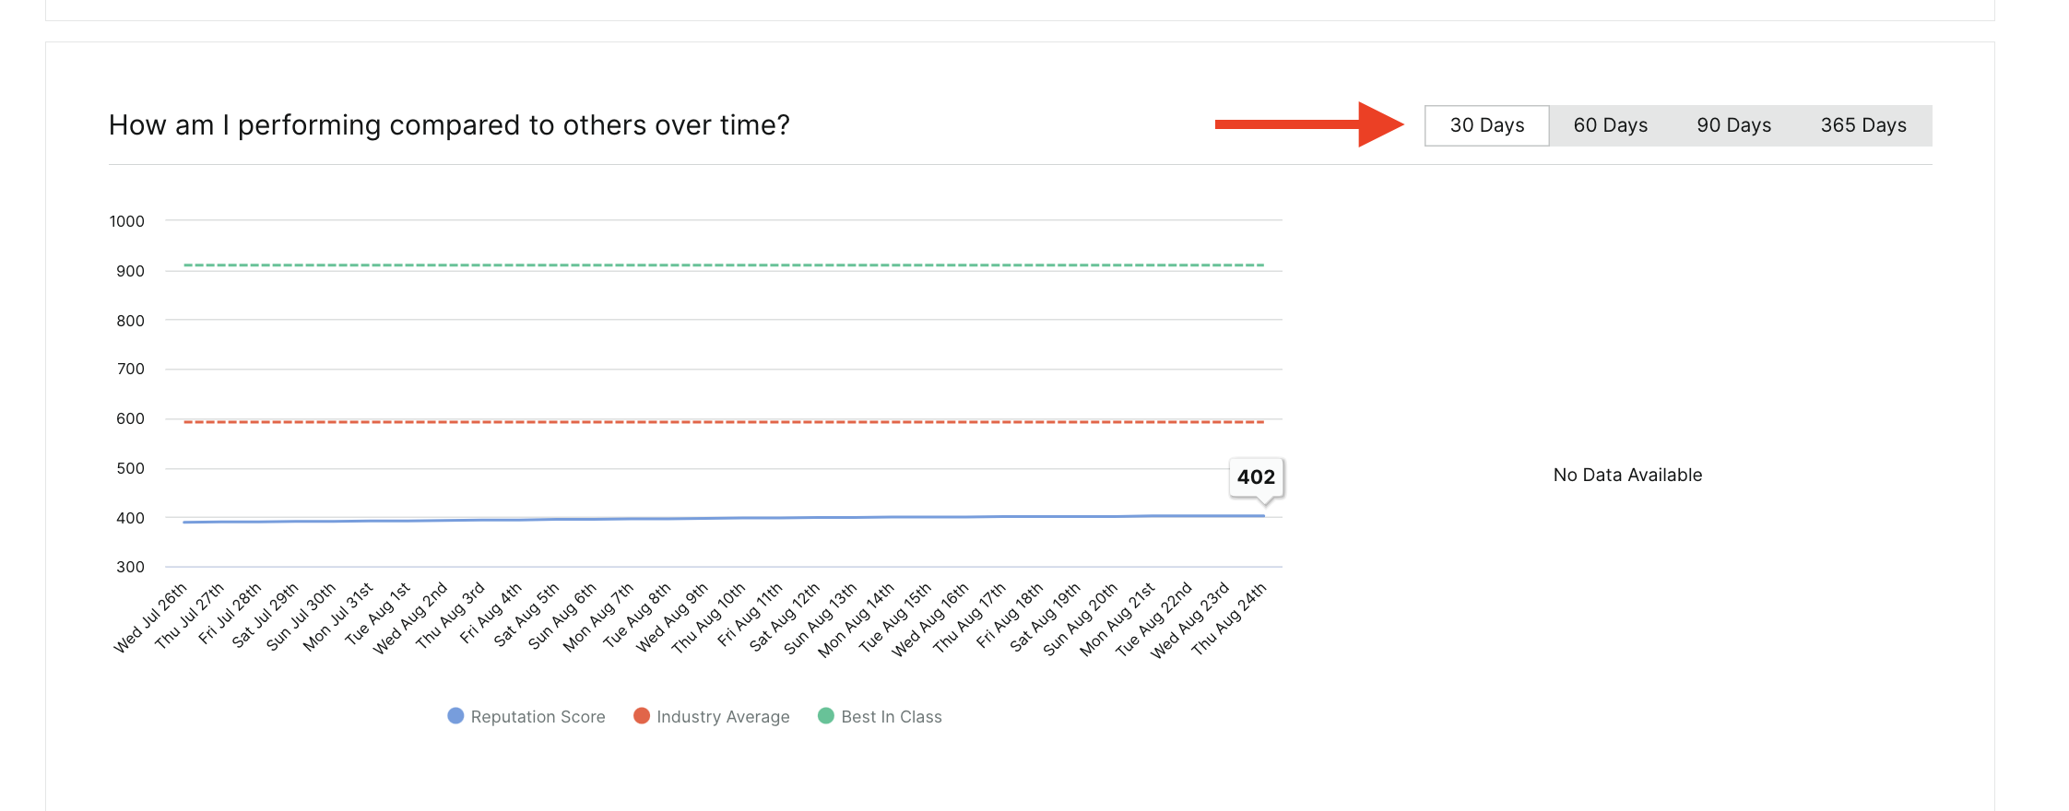Screen dimensions: 2069x811
Task: Click the performance comparison chart title
Action: [x=449, y=124]
